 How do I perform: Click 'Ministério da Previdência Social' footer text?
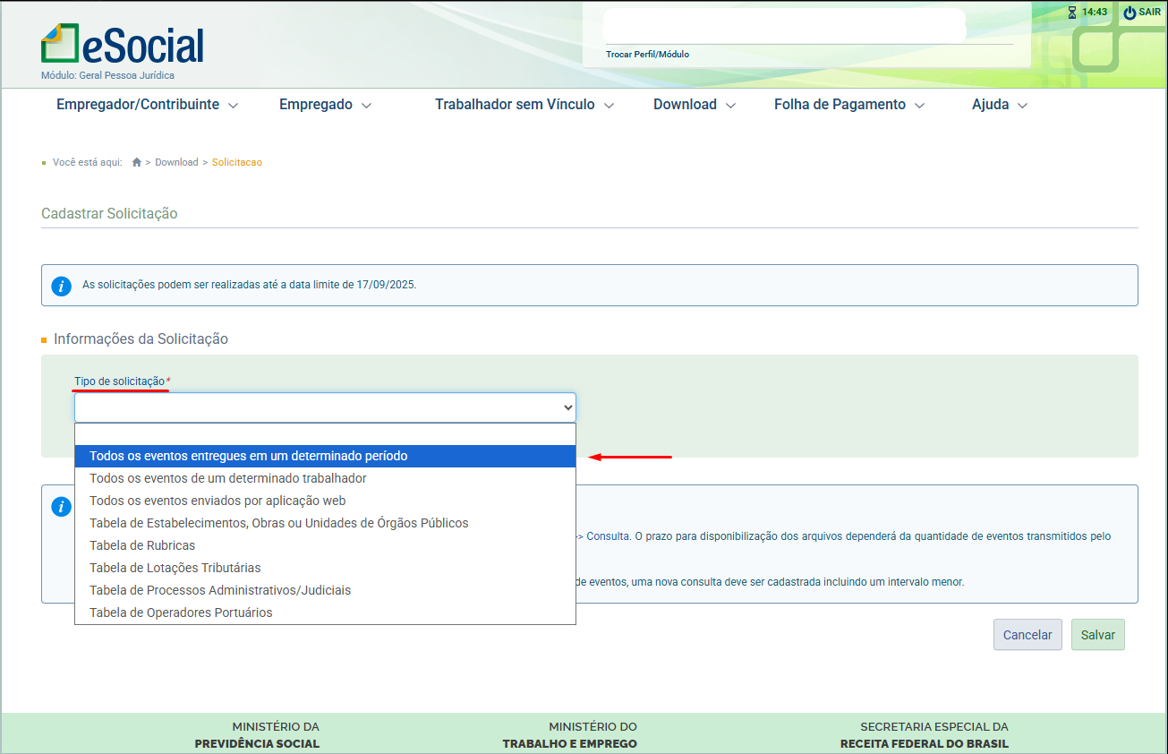coord(257,735)
